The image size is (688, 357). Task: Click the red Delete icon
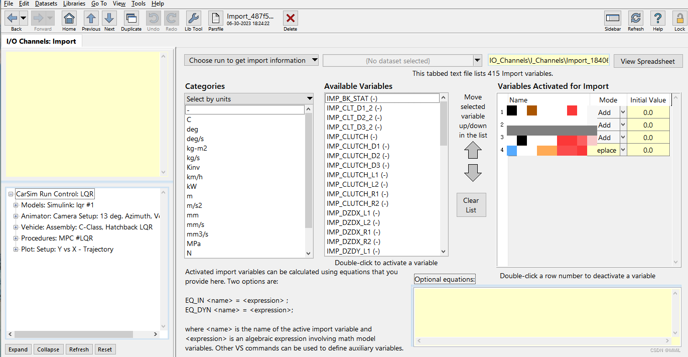tap(290, 19)
